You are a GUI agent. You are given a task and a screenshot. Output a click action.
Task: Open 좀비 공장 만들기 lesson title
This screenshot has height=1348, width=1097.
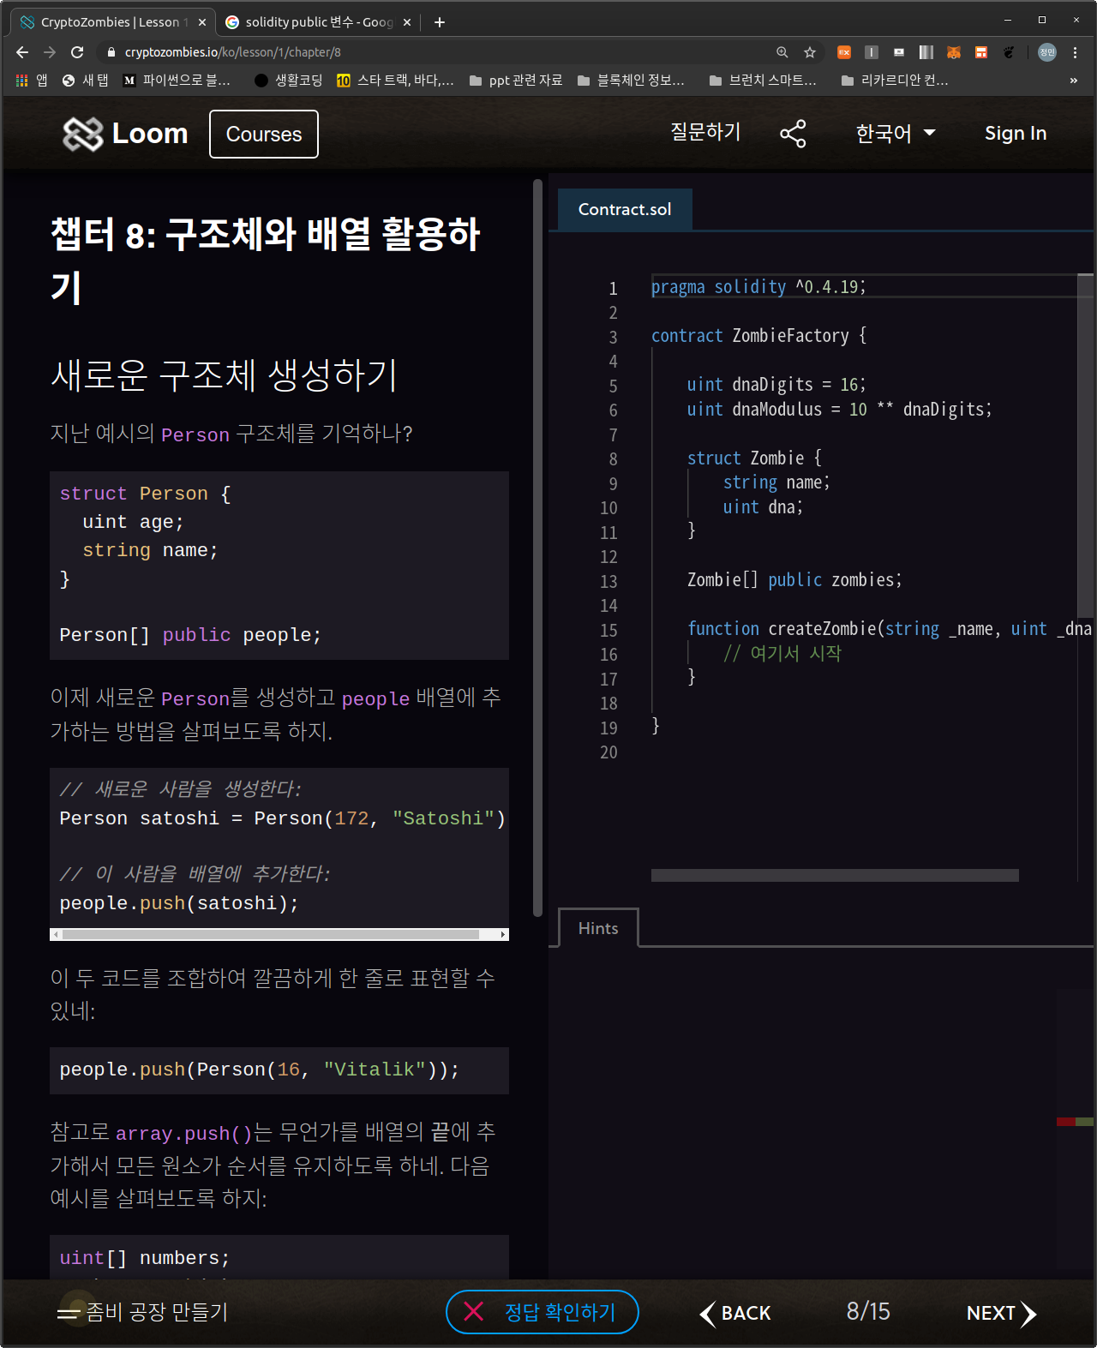[x=157, y=1312]
